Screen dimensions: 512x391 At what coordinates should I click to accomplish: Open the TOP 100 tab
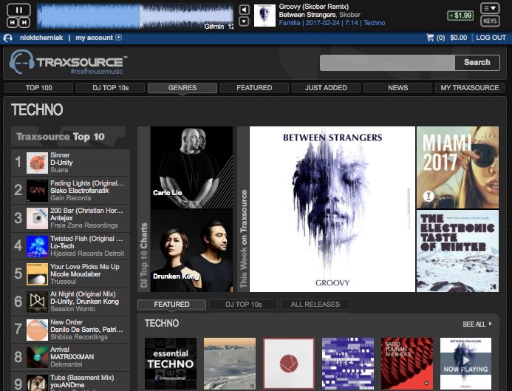(39, 87)
